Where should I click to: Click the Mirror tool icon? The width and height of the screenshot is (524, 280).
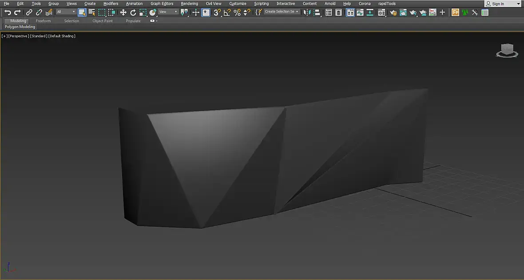pyautogui.click(x=307, y=12)
